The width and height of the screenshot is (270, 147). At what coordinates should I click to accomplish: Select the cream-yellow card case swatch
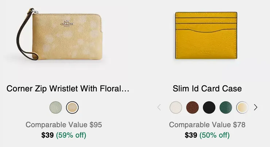[242, 107]
